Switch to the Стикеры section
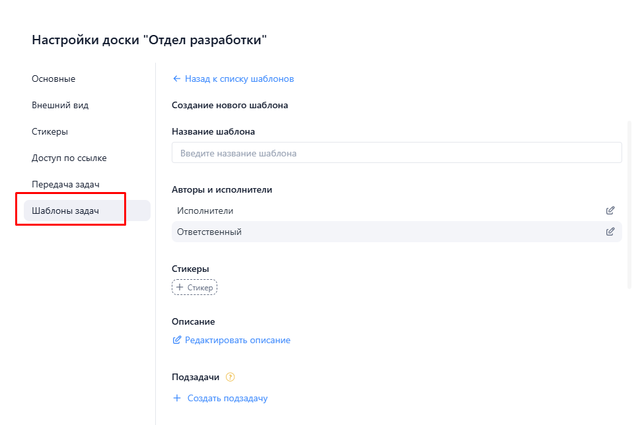 [52, 131]
